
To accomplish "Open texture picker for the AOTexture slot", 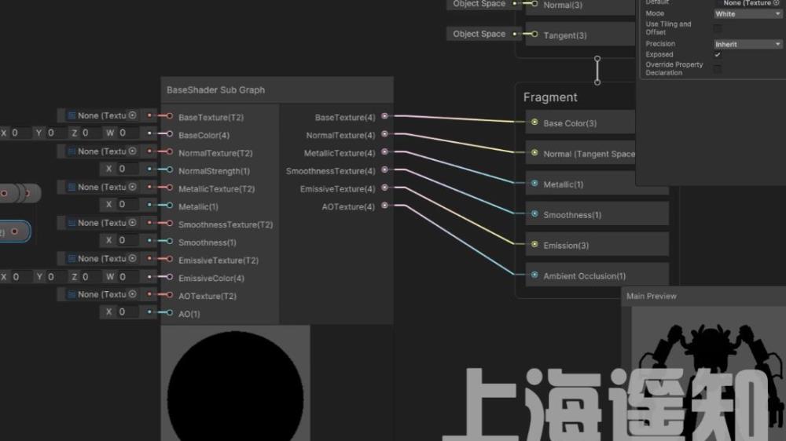I will (132, 294).
